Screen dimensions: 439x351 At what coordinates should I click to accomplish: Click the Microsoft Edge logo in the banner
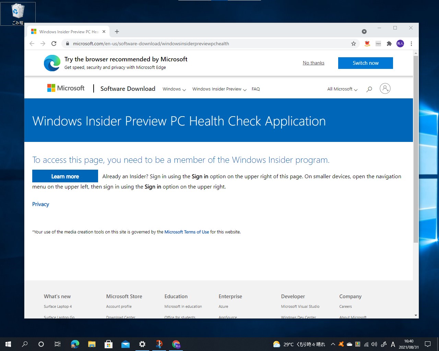click(52, 63)
